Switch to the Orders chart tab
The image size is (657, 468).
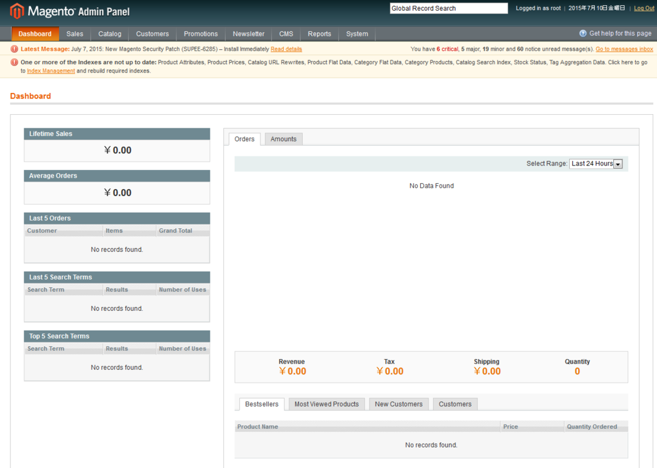[x=244, y=139]
